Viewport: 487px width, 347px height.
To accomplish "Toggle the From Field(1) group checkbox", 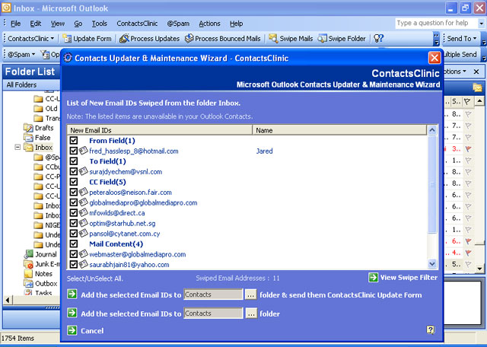I will click(x=74, y=141).
